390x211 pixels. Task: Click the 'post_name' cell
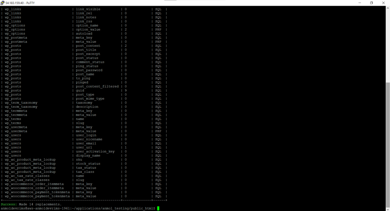[85, 74]
